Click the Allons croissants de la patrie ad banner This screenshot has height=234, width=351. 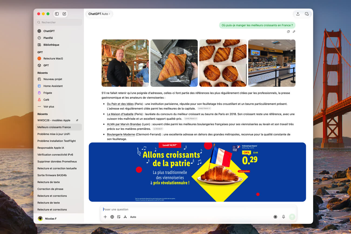(x=197, y=172)
